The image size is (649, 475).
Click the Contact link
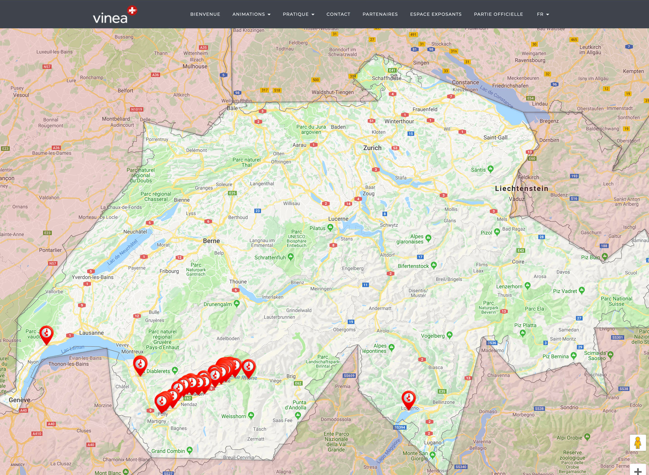[338, 14]
